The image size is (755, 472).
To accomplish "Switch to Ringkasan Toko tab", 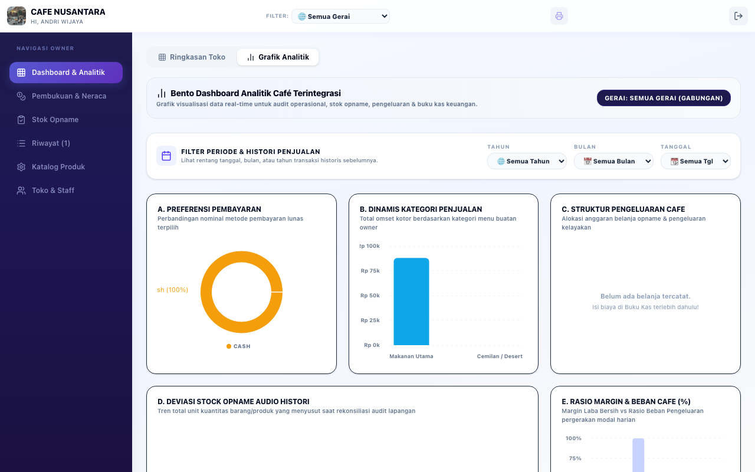I will coord(192,57).
